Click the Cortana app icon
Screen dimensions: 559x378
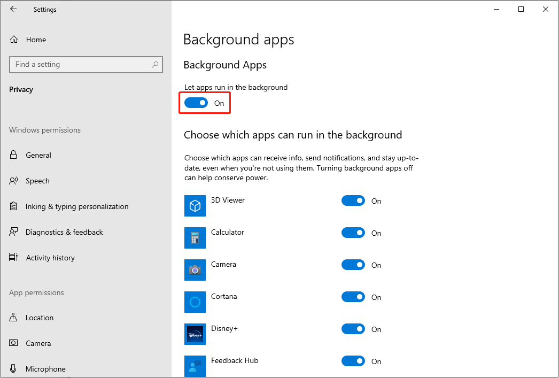(x=195, y=302)
